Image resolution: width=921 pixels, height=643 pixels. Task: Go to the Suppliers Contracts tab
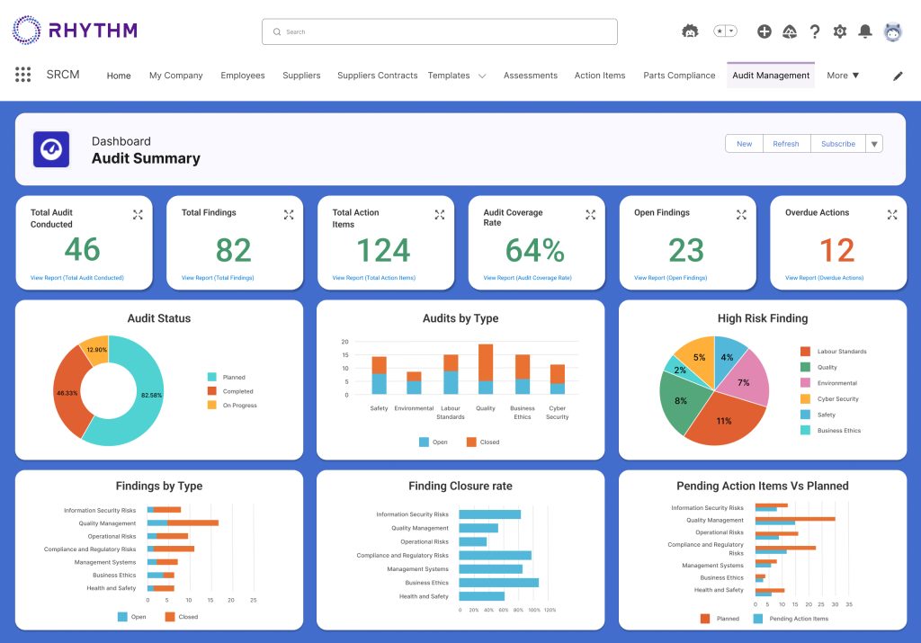point(377,76)
